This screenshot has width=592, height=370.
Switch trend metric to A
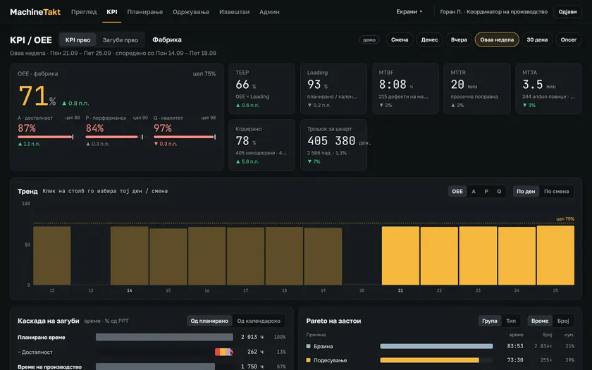tap(474, 192)
